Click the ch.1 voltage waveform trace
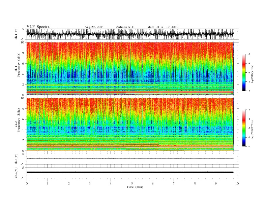This screenshot has width=267, height=206. 130,34
